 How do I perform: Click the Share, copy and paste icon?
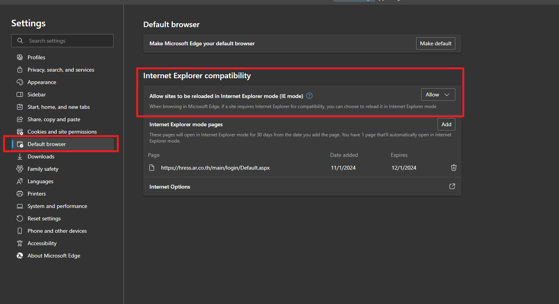pos(20,119)
